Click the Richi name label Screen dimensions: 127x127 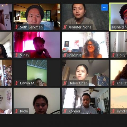coord(24,111)
